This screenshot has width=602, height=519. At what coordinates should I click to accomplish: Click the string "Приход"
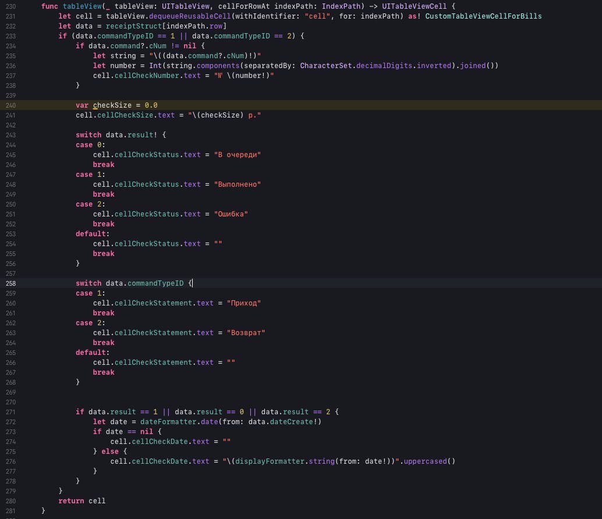click(244, 303)
